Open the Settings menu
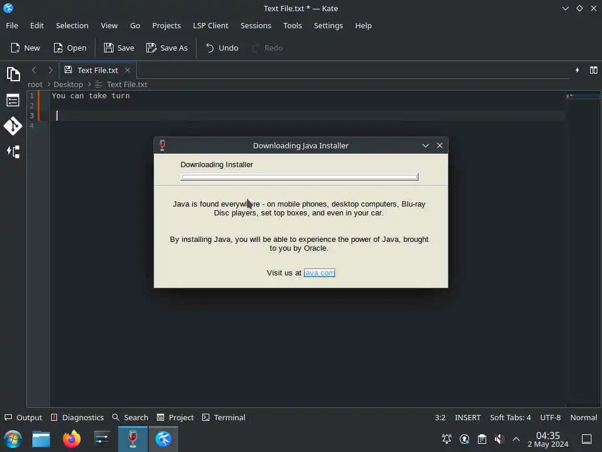602x452 pixels. click(x=328, y=25)
